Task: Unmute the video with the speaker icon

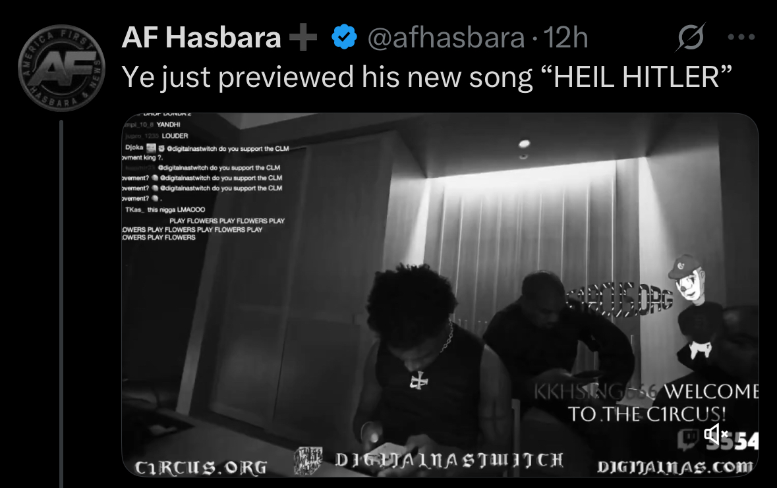Action: (716, 435)
